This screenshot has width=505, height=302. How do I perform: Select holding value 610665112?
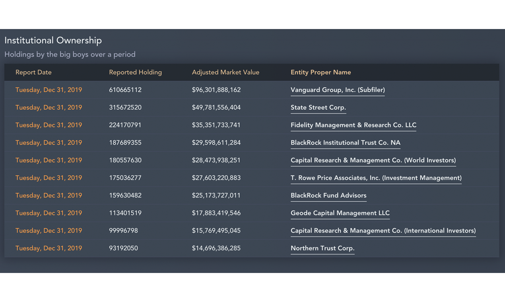[125, 90]
